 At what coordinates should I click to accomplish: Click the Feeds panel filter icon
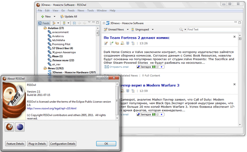click(x=54, y=23)
